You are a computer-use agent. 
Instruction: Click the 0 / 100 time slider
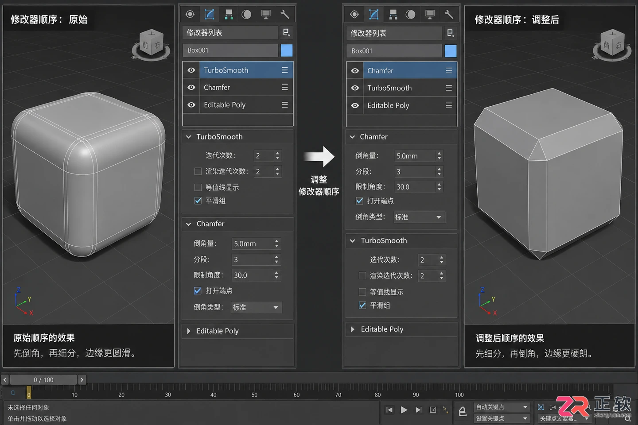(43, 379)
